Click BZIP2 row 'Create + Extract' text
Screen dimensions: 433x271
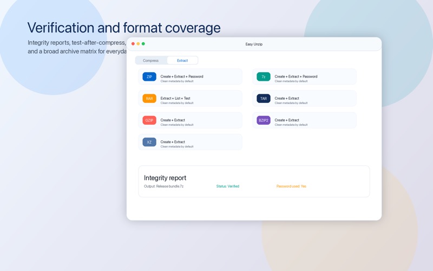pyautogui.click(x=287, y=120)
